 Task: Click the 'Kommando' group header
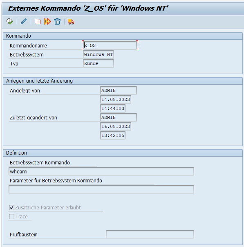pyautogui.click(x=18, y=36)
